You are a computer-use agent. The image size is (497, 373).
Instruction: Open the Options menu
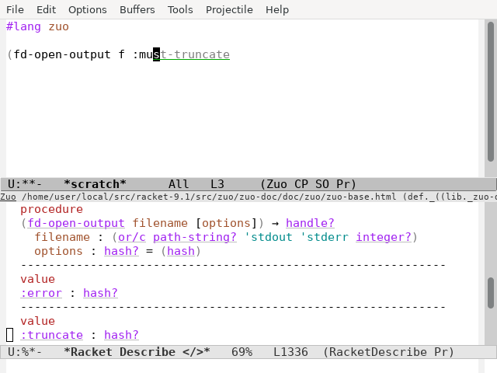[88, 9]
